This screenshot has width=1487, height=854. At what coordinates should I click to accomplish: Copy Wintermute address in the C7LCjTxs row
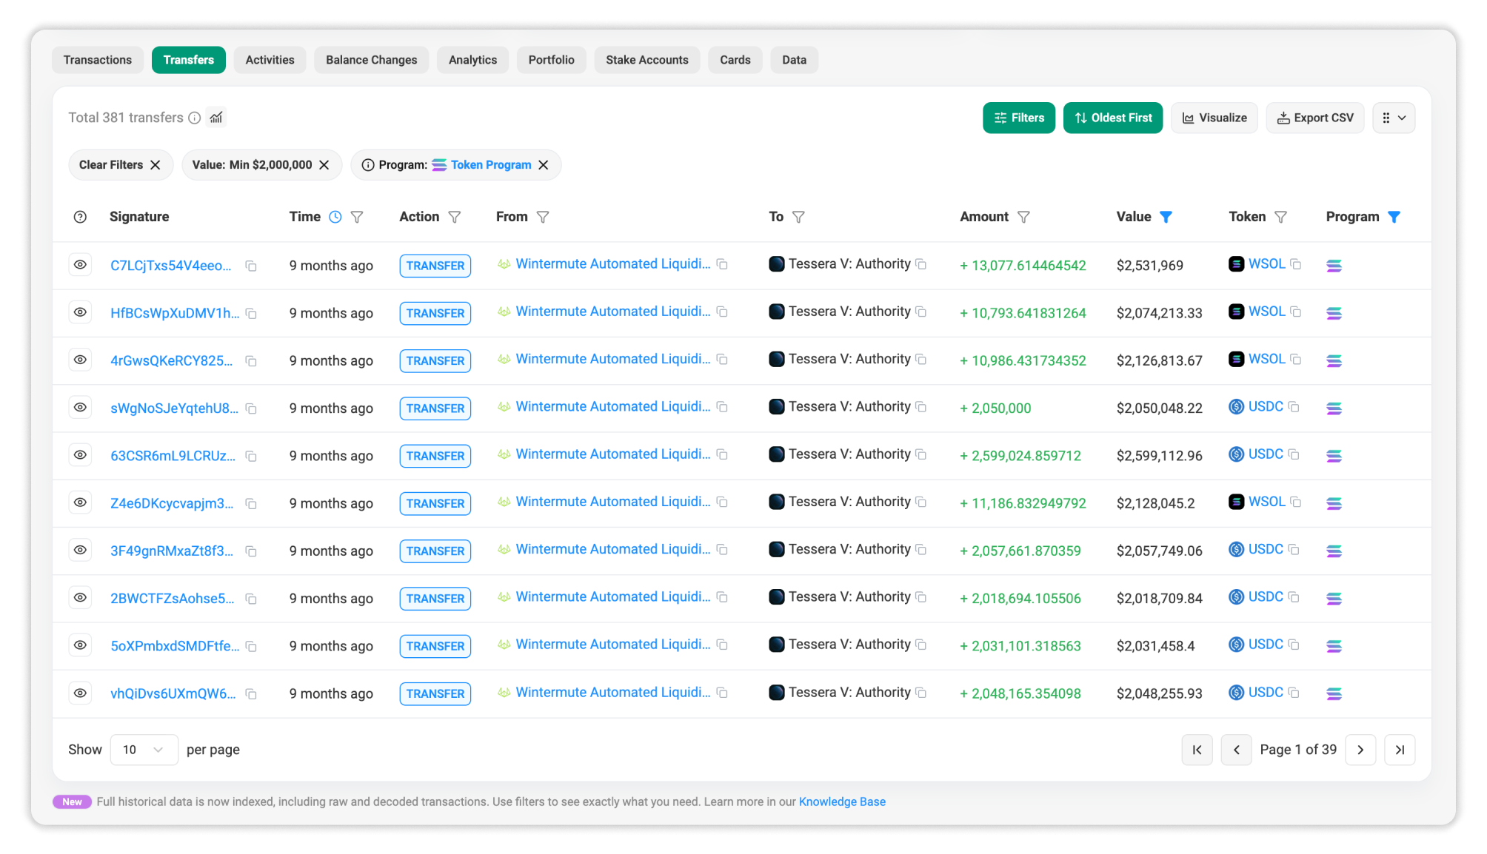pos(722,264)
